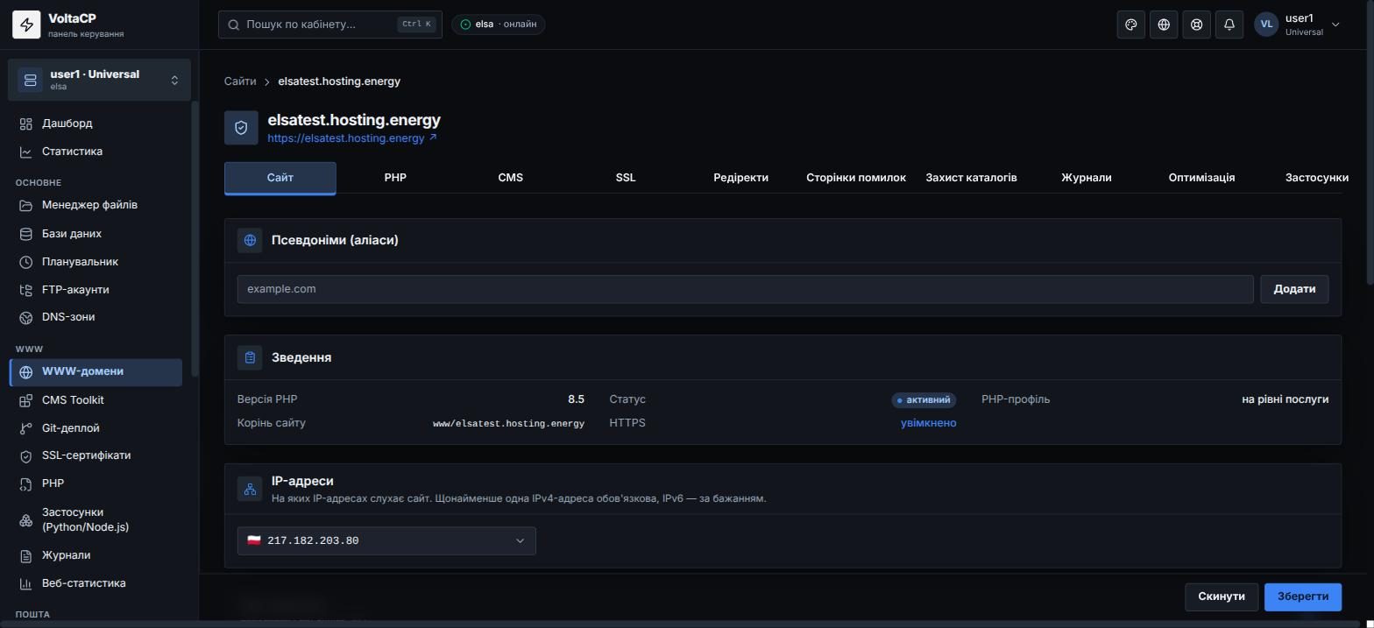Image resolution: width=1374 pixels, height=628 pixels.
Task: Open the Редіректи tab
Action: tap(740, 178)
